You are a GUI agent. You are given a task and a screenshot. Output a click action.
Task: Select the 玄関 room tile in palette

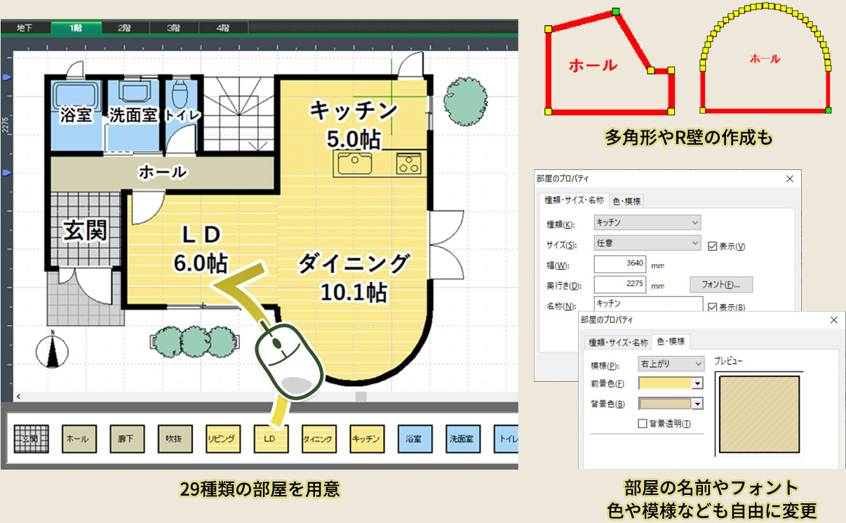click(32, 439)
